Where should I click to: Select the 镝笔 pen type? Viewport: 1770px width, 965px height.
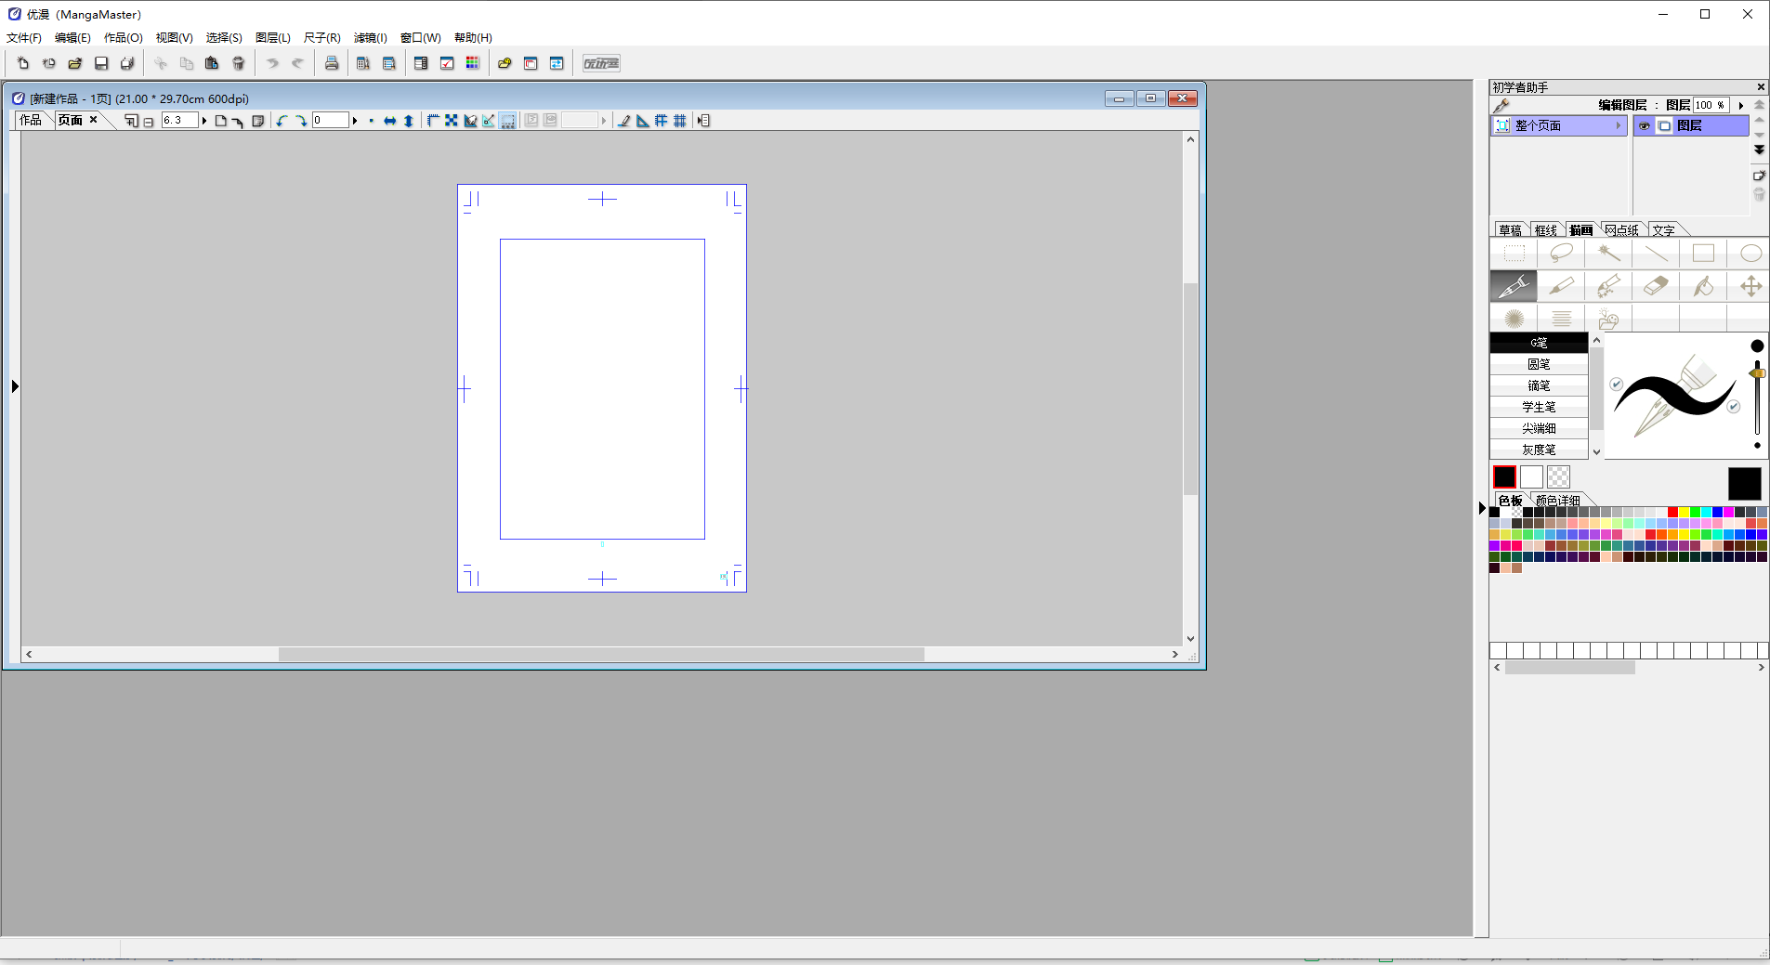pos(1539,385)
